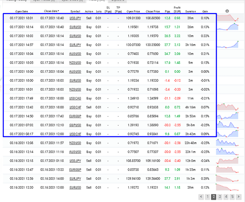View sparkline chart for USDJPY 39m trade
This screenshot has width=245, height=202.
point(228,18)
